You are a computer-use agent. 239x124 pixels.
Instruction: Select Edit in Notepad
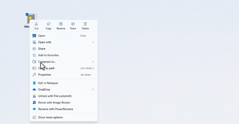click(64, 83)
